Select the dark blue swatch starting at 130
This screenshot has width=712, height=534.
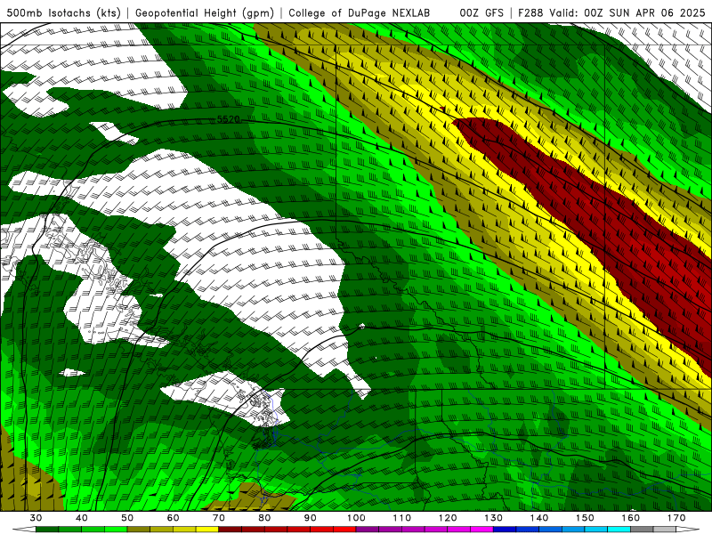505,530
